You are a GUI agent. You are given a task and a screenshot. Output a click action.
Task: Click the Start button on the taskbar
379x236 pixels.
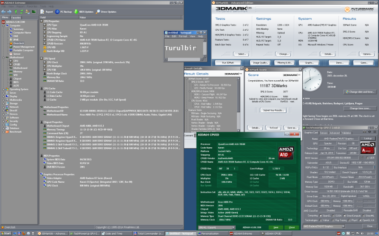(x=6, y=233)
